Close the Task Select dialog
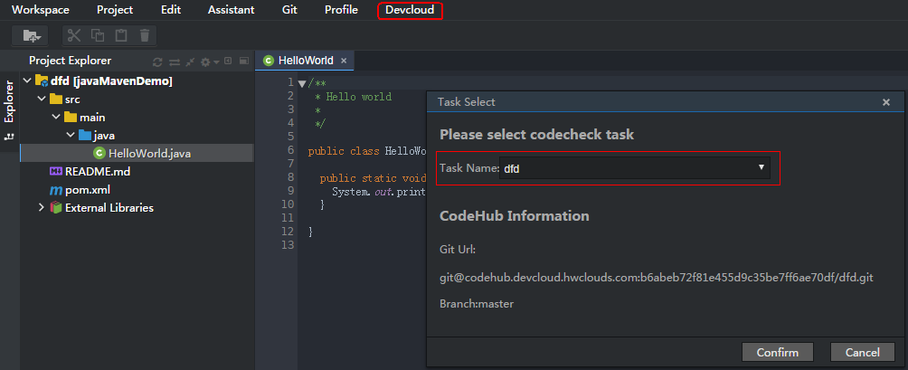This screenshot has height=370, width=908. coord(886,102)
